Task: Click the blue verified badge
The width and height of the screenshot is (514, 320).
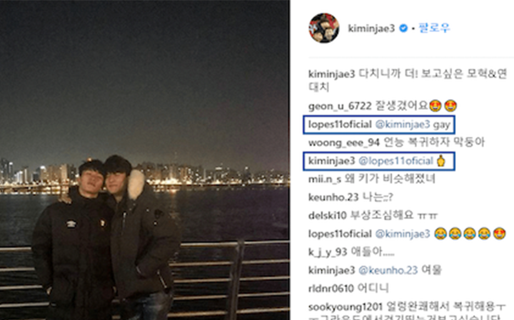Action: click(403, 29)
